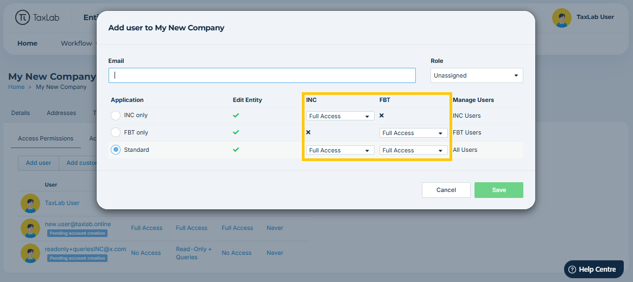633x282 pixels.
Task: Select the FBT only application radio
Action: point(116,132)
